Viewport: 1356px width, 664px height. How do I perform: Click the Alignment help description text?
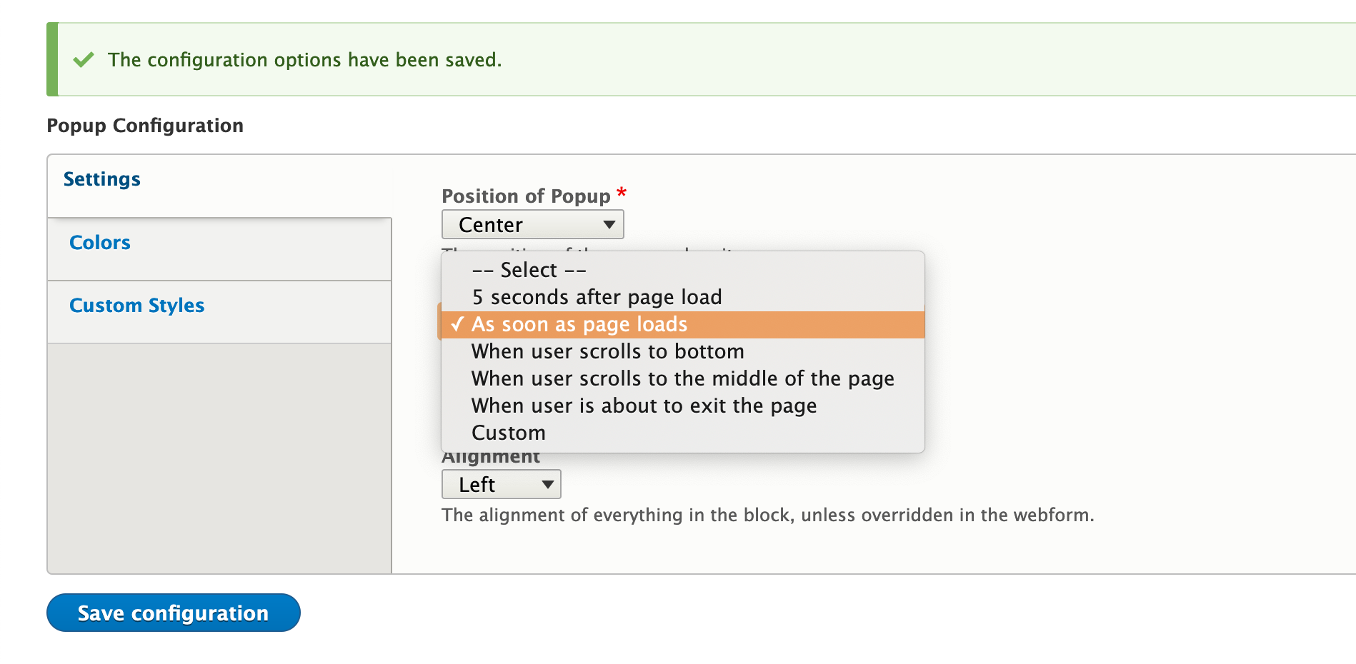tap(767, 515)
